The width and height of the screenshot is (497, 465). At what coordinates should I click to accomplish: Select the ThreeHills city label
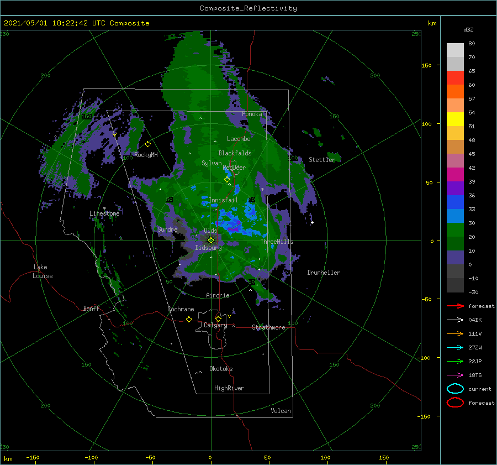[277, 242]
